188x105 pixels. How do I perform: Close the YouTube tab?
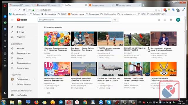click(86, 5)
